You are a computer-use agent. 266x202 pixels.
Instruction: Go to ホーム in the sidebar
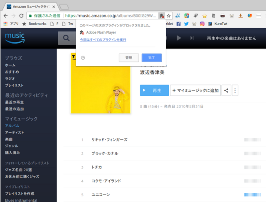tap(10, 65)
